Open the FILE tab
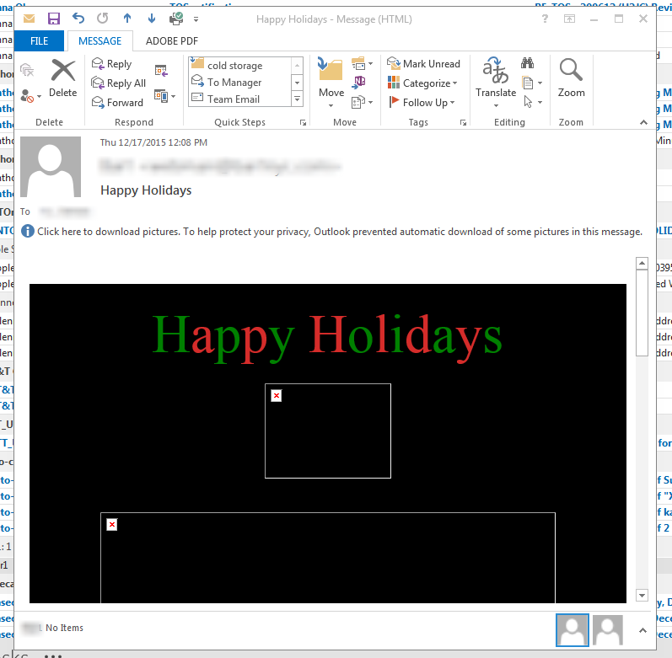This screenshot has height=658, width=672. pos(39,40)
